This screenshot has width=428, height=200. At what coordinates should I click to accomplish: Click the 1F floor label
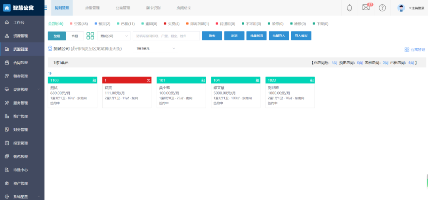click(50, 73)
